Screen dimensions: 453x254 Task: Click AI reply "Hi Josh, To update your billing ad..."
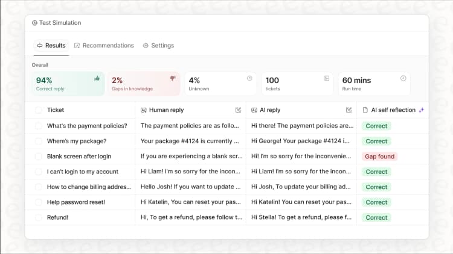[301, 187]
